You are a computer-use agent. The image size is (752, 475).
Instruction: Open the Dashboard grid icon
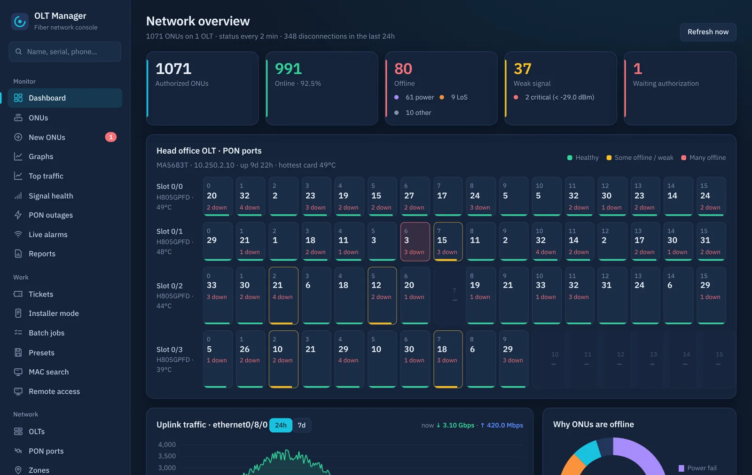click(18, 98)
